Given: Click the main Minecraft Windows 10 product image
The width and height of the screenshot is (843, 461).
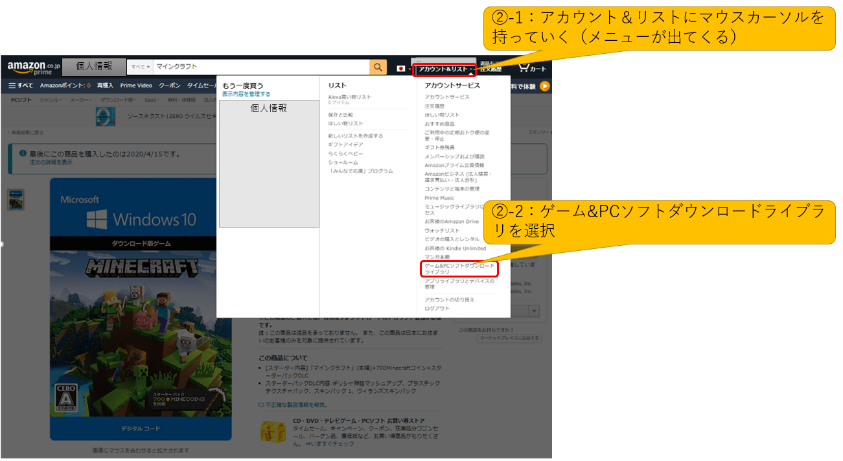Looking at the screenshot, I should (x=141, y=309).
